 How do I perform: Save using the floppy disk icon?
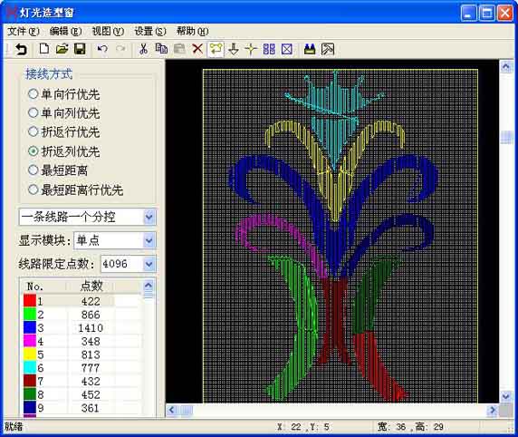click(x=80, y=49)
